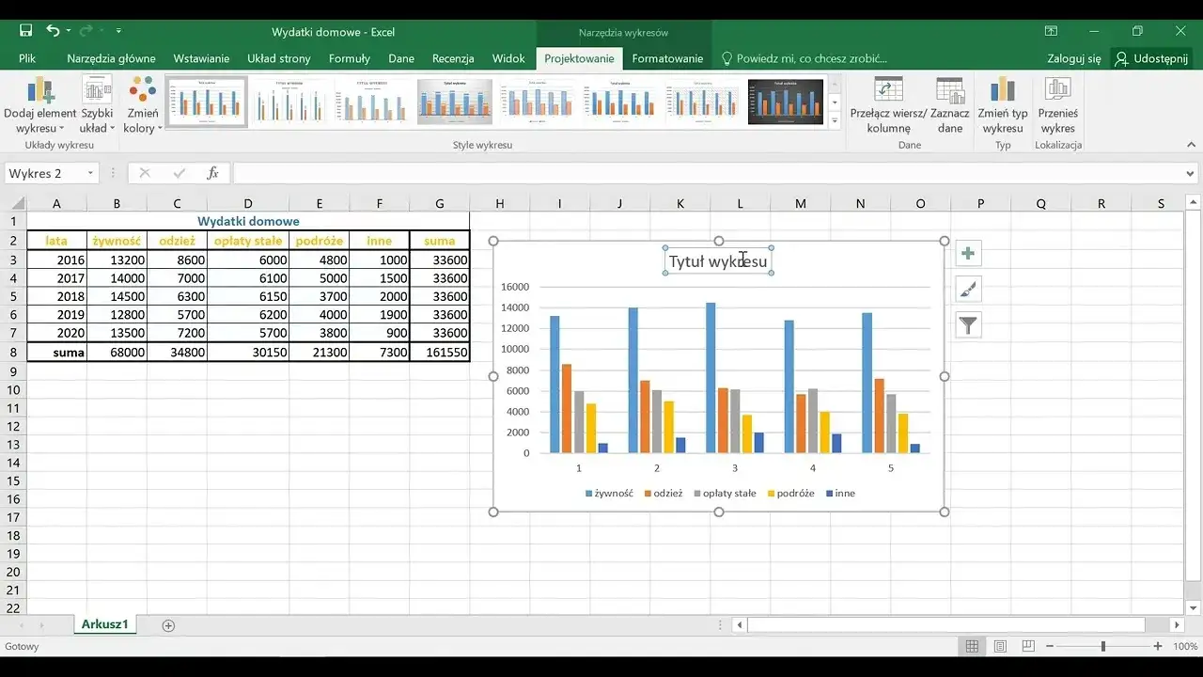Select the dark chart style thumbnail
This screenshot has height=677, width=1203.
click(786, 102)
